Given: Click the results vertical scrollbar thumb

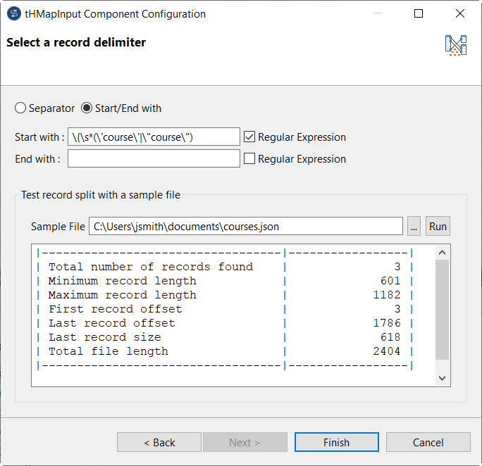Looking at the screenshot, I should click(x=442, y=310).
